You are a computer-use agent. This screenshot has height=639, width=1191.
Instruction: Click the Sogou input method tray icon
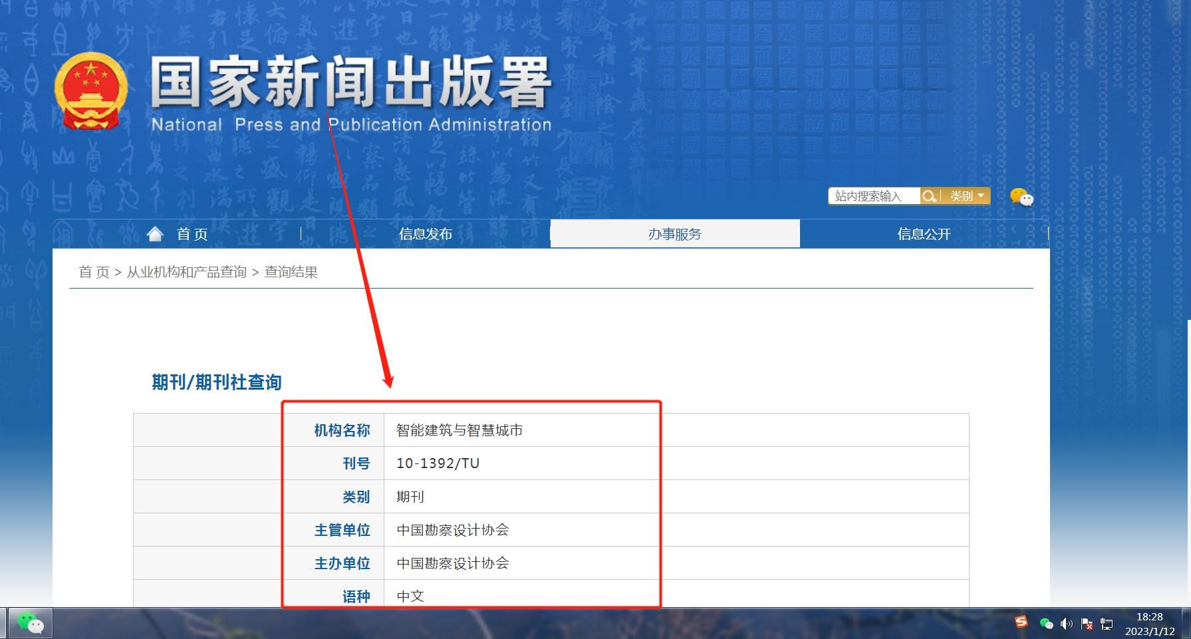(1021, 622)
